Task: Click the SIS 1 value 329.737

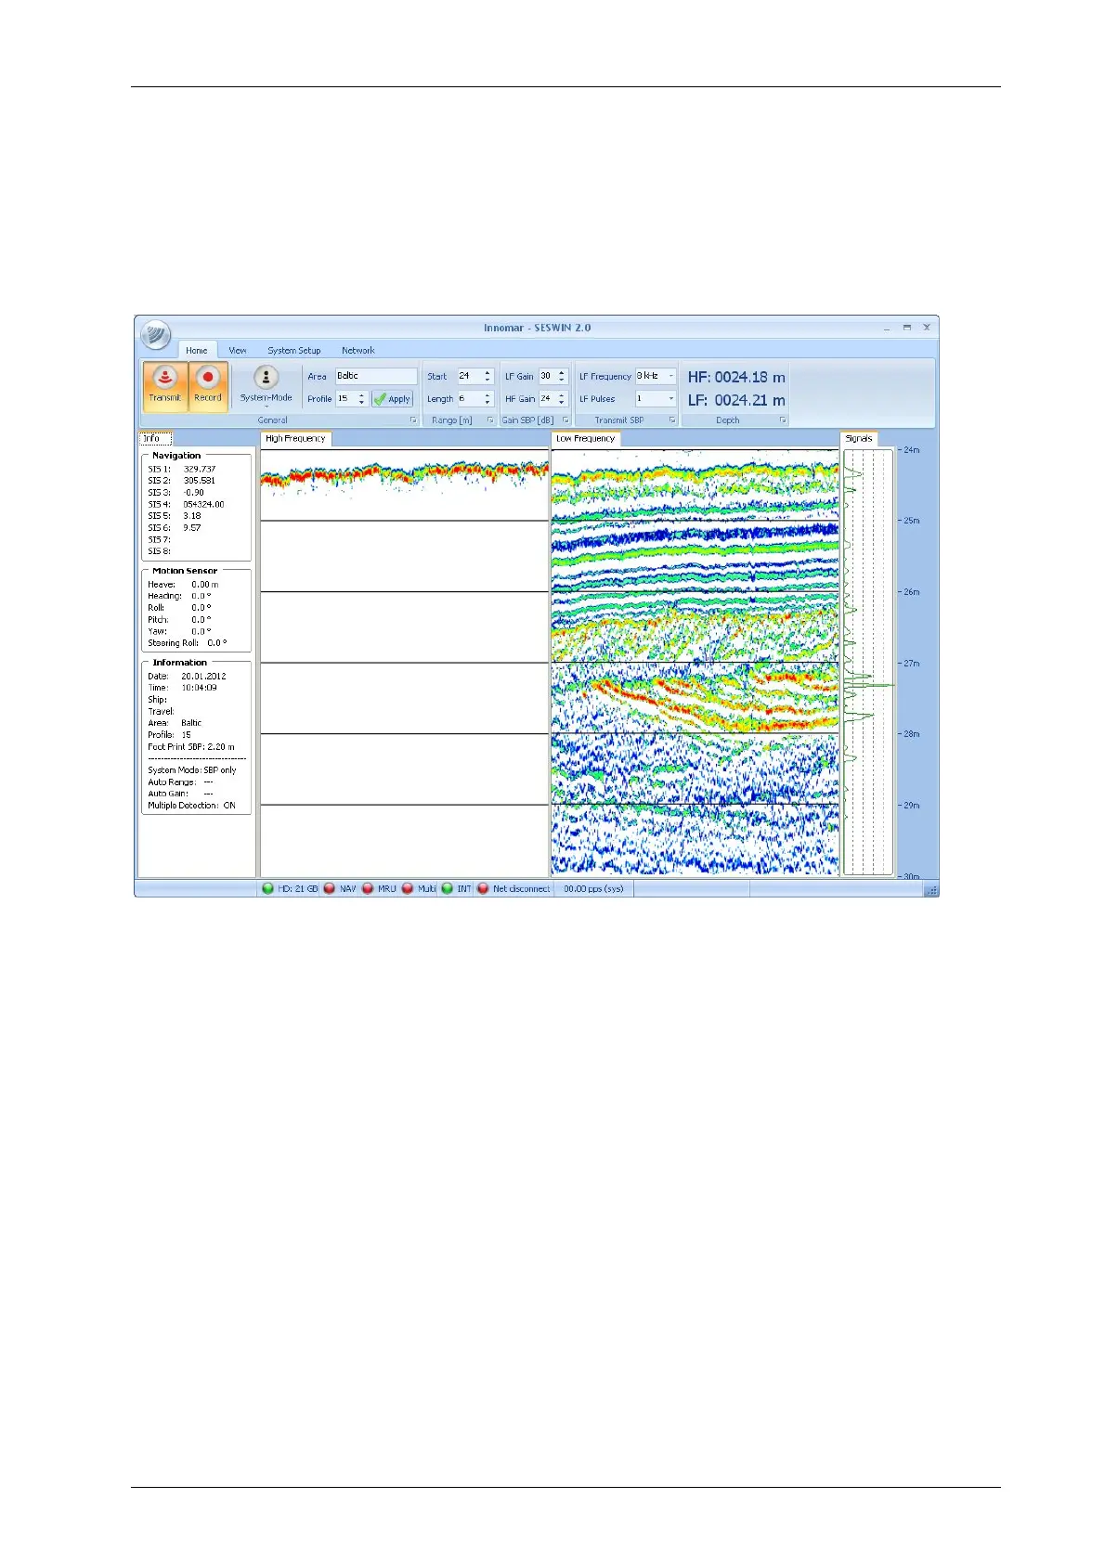Action: 200,470
